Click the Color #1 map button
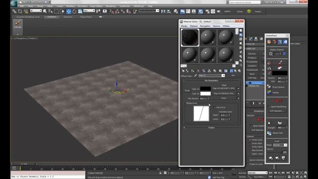The image size is (318, 179). [224, 89]
